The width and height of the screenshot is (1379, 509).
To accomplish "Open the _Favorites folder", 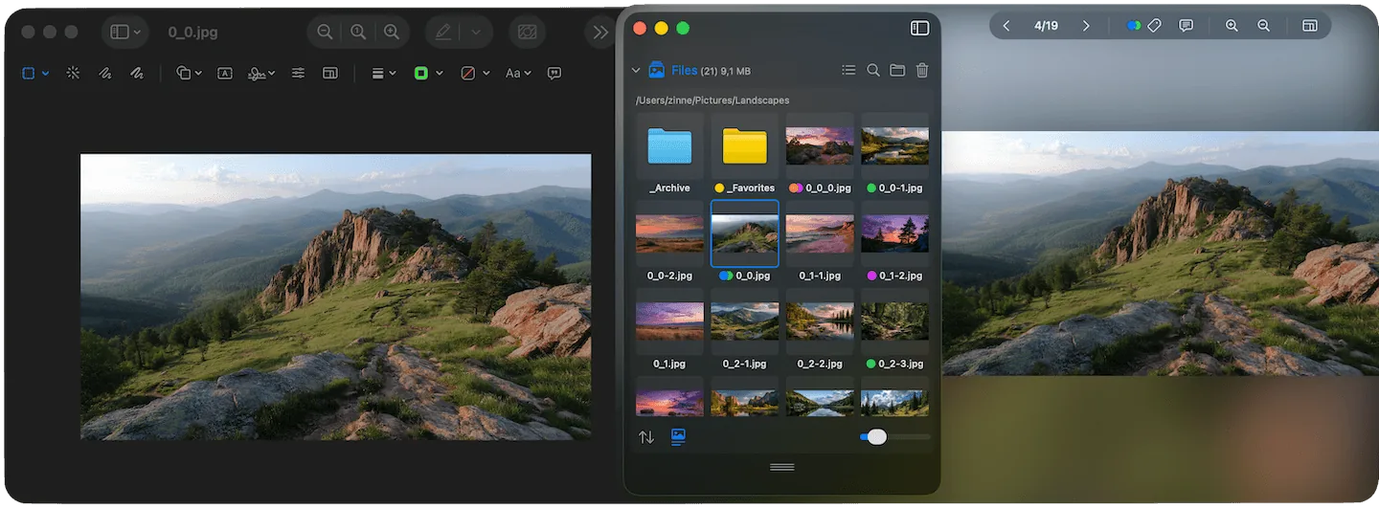I will (x=744, y=146).
